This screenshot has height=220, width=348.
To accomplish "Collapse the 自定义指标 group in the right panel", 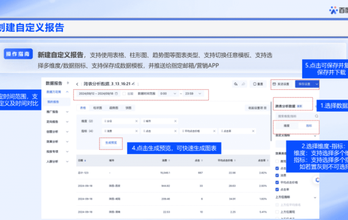I will (315, 135).
